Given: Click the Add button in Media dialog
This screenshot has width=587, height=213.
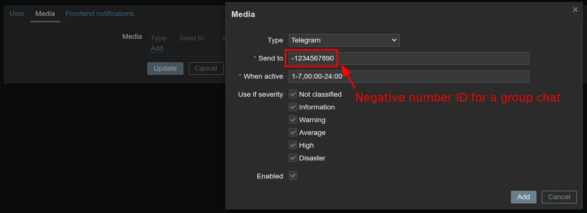Looking at the screenshot, I should tap(523, 197).
